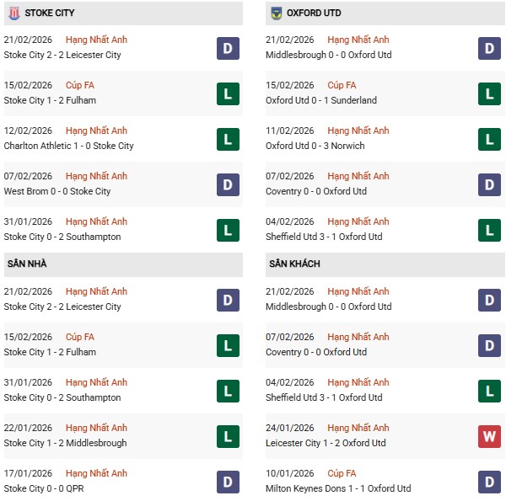Click the red W badge for Leicester City 1-2 Oxford Utd
Viewport: 506px width, 501px height.
click(x=489, y=436)
